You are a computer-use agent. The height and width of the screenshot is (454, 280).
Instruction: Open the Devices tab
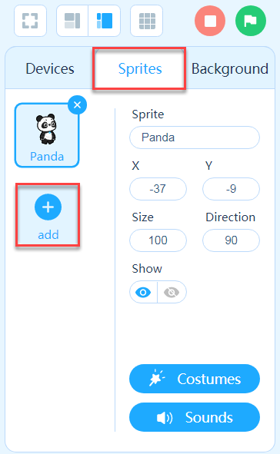[50, 68]
